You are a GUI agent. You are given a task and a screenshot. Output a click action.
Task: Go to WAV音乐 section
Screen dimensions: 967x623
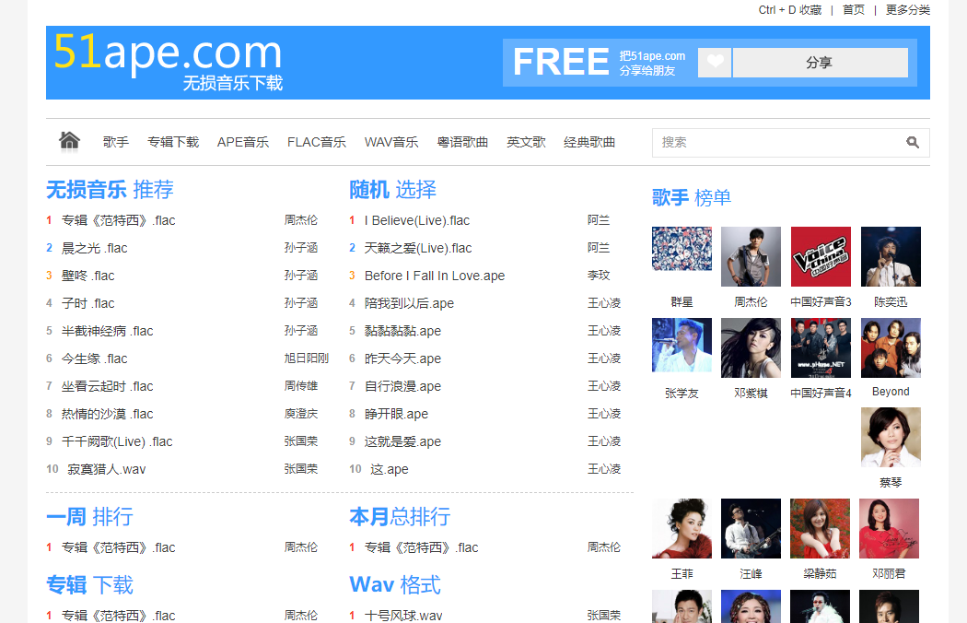click(391, 142)
